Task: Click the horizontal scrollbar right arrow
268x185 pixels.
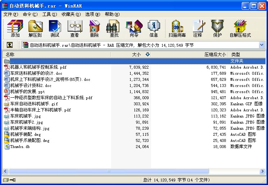Action: coord(262,171)
